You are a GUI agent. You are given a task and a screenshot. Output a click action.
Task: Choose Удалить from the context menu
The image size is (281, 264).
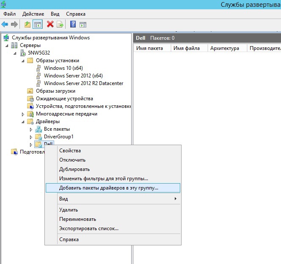(x=113, y=210)
